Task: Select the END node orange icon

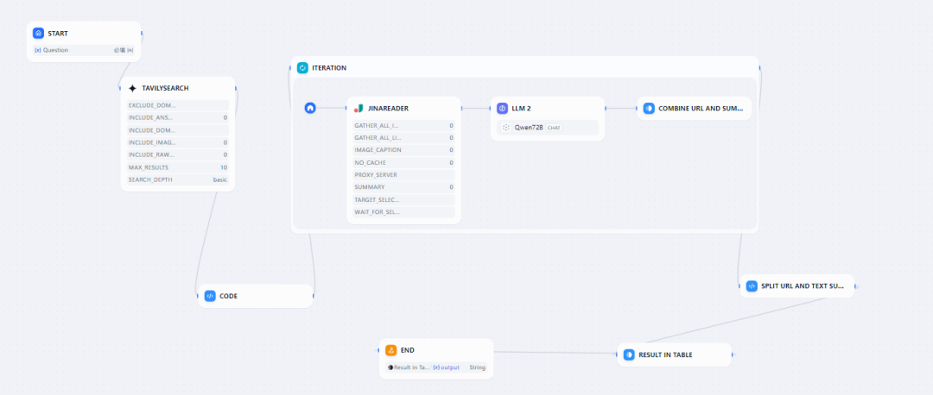Action: [x=391, y=350]
